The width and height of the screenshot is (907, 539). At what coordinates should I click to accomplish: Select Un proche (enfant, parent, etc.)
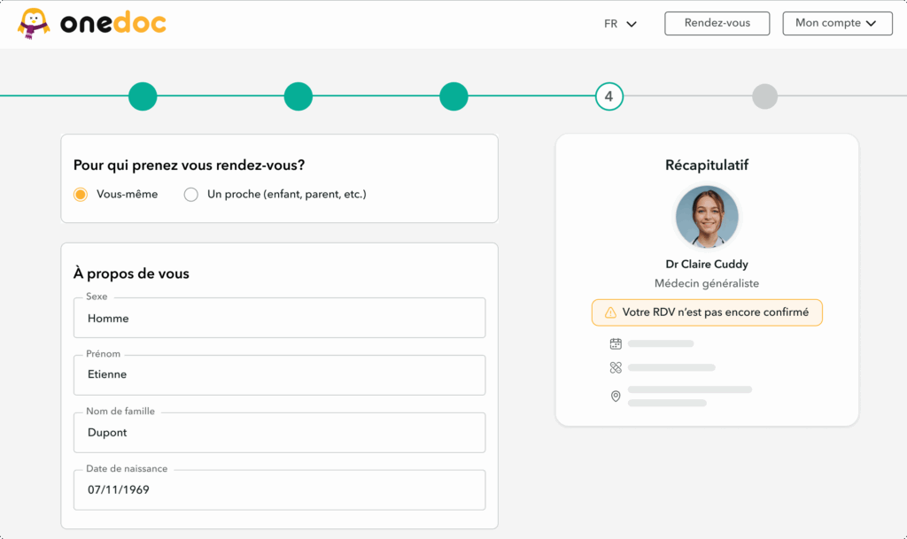tap(191, 195)
